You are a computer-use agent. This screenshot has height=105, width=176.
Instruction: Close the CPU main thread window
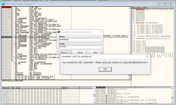pyautogui.click(x=171, y=4)
